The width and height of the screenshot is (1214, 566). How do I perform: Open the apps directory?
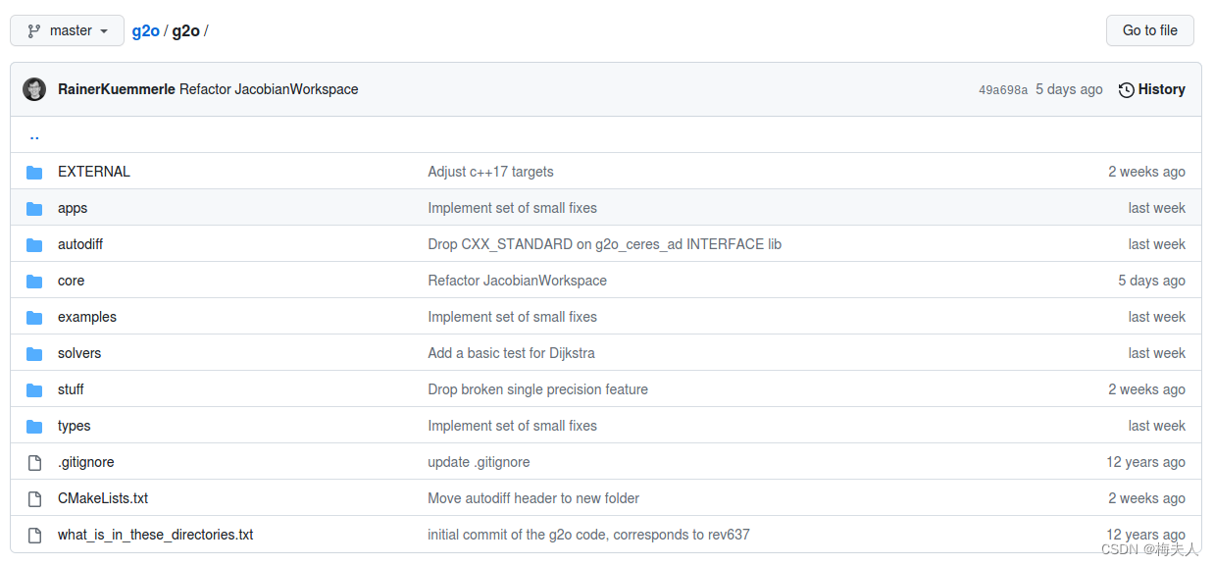click(x=73, y=208)
